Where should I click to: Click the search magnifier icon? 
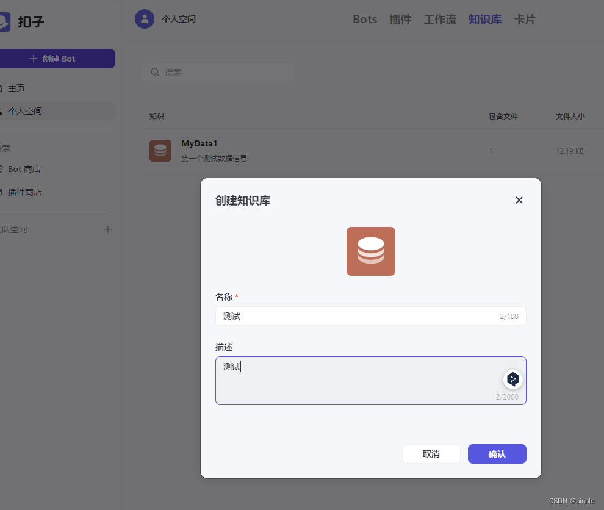pyautogui.click(x=155, y=72)
